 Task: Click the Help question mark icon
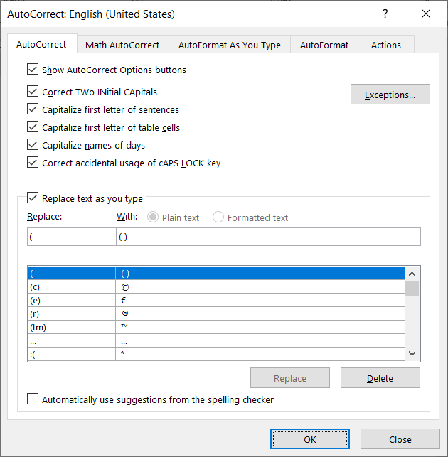[385, 14]
